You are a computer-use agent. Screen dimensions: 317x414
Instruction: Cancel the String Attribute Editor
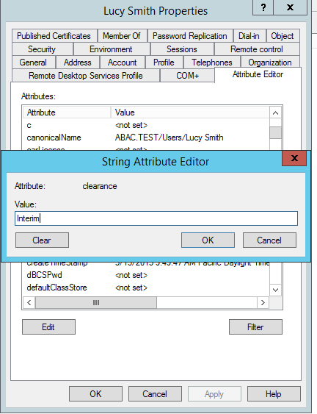tap(269, 240)
